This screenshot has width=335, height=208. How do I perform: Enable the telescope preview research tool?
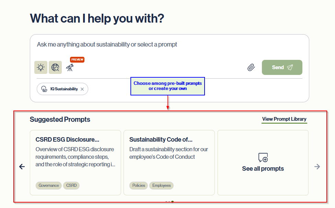pos(70,67)
